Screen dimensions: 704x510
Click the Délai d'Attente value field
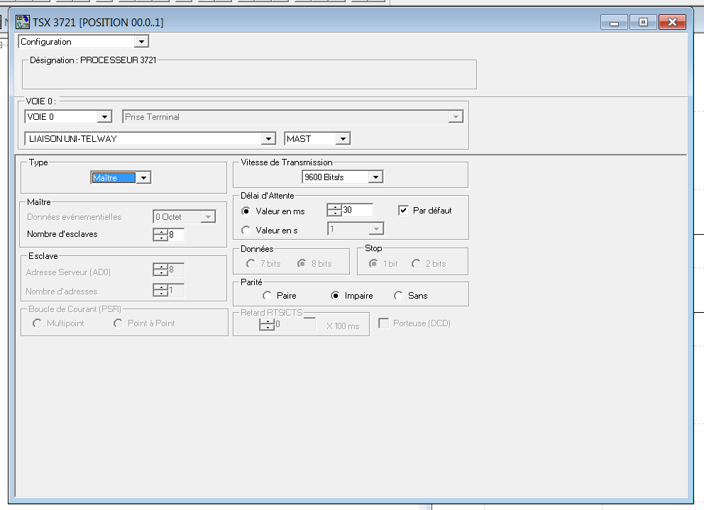(357, 210)
